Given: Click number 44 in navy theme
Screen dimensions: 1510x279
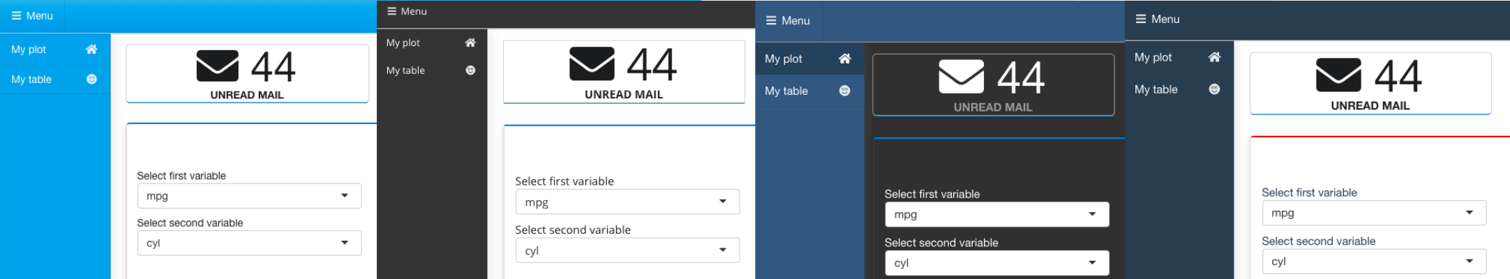Looking at the screenshot, I should pos(1398,76).
